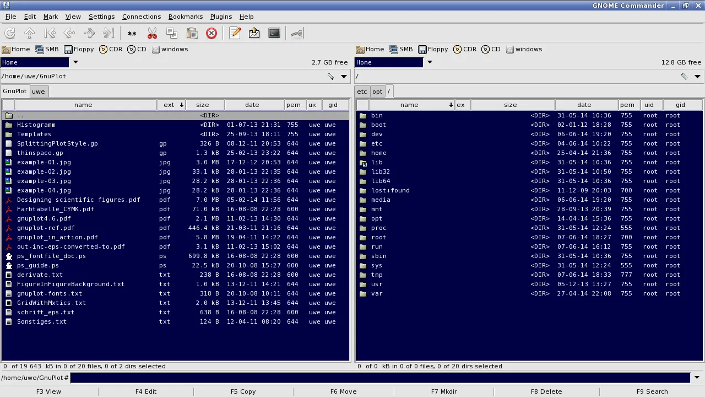Screen dimensions: 705x397
Task: Switch to the uwe tab
Action: tap(38, 91)
